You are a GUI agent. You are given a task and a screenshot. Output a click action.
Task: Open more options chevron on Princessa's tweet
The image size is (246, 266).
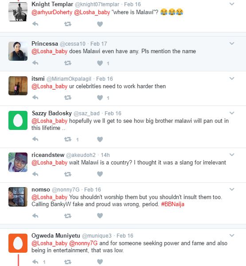[232, 43]
